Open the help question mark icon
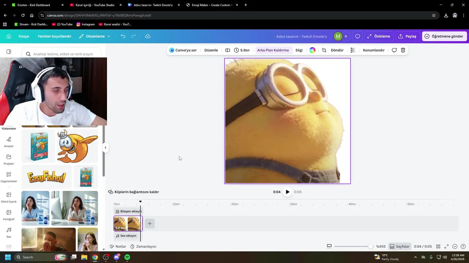469x263 pixels. 463,247
